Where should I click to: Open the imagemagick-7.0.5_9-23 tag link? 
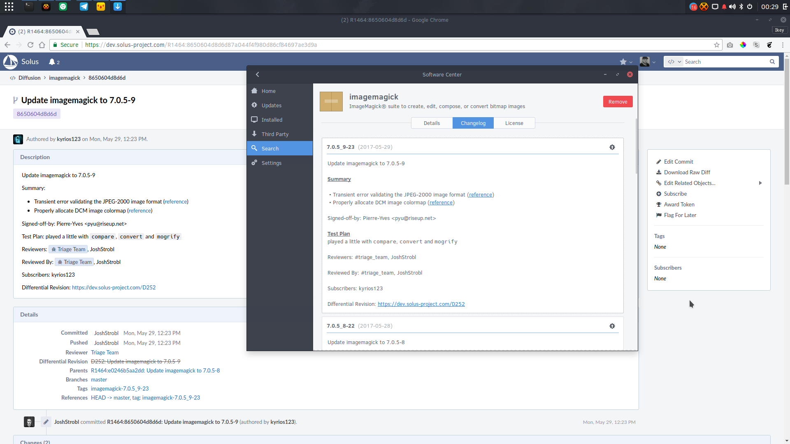[120, 388]
